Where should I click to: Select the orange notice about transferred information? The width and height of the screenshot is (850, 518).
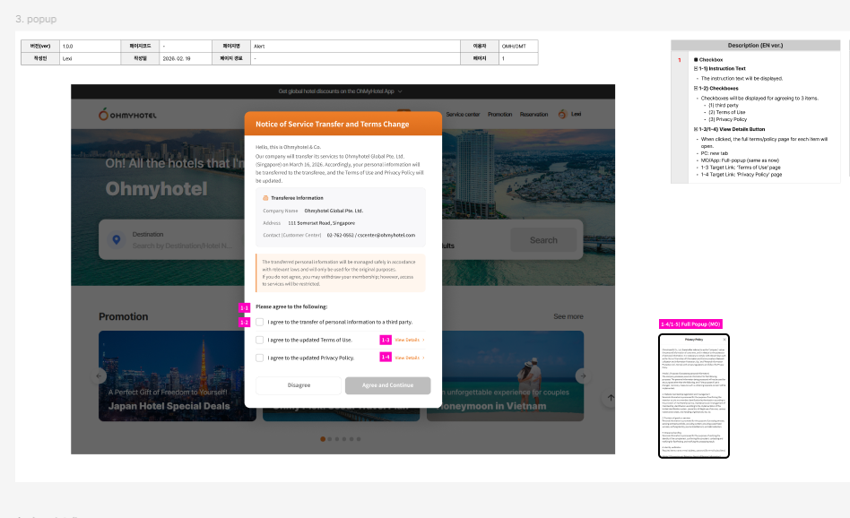pos(341,272)
